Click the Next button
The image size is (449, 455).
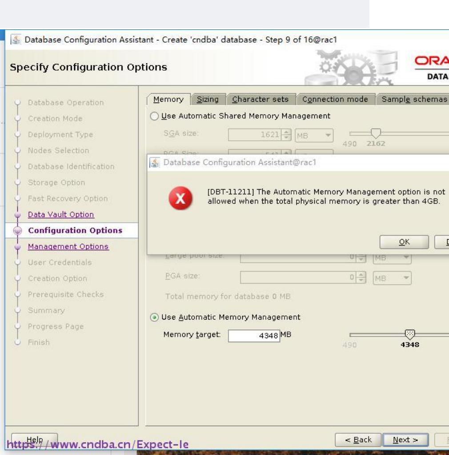[405, 440]
